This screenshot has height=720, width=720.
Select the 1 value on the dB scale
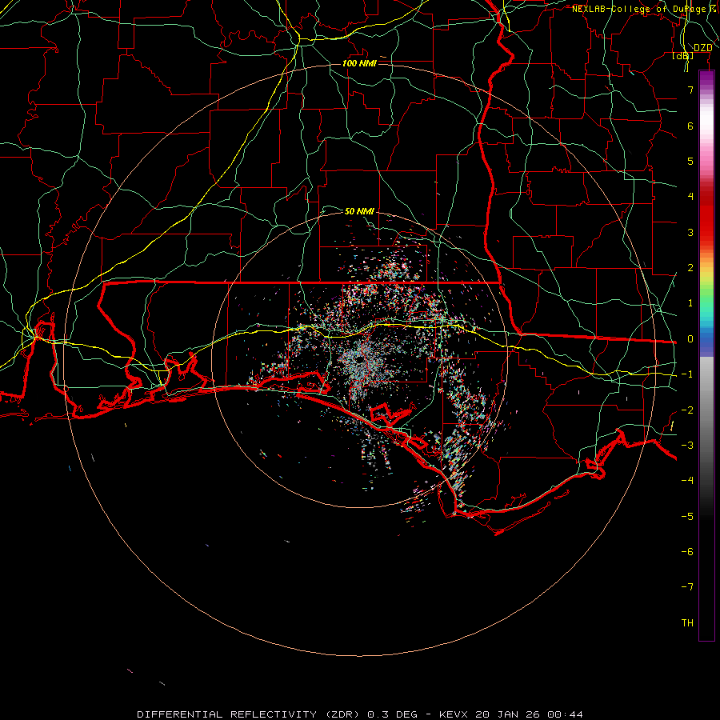tap(690, 303)
